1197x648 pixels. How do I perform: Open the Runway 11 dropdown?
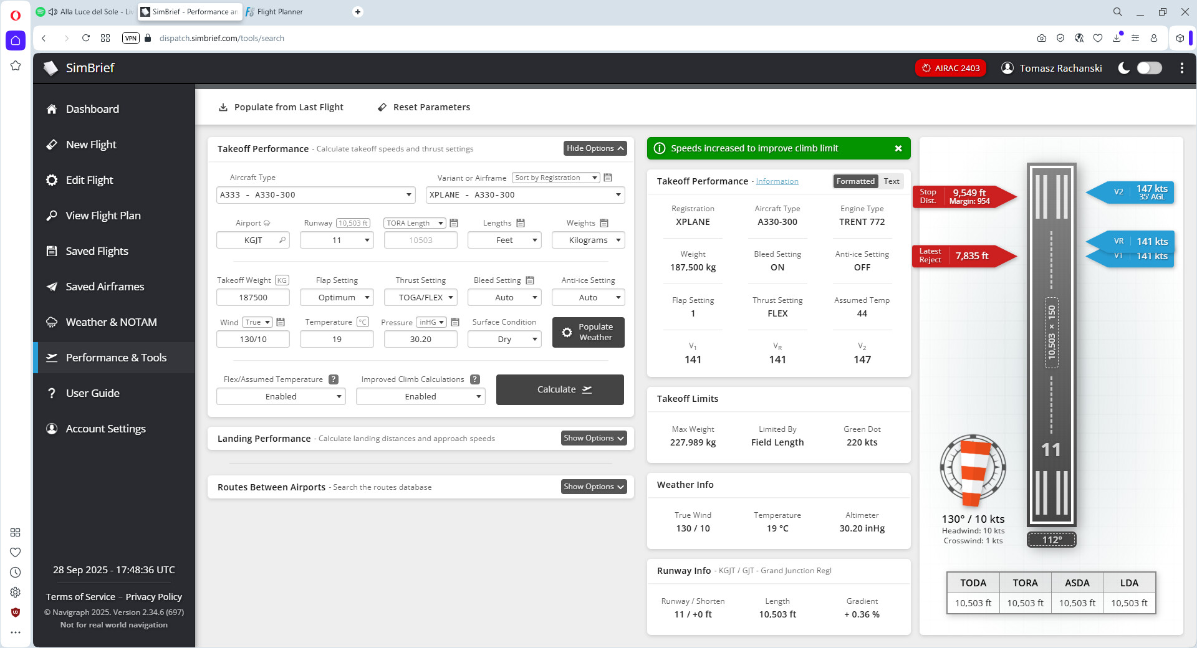coord(337,240)
